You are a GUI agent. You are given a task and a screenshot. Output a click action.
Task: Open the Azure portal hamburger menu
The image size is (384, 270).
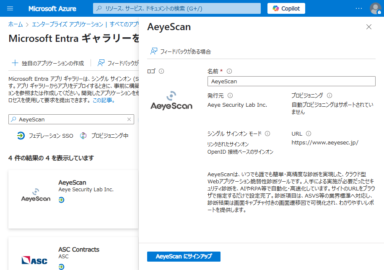(x=10, y=8)
